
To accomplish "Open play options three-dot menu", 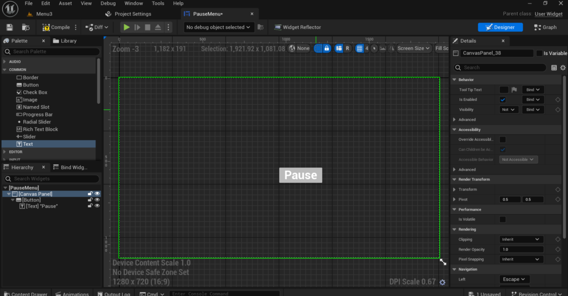I will (x=169, y=27).
